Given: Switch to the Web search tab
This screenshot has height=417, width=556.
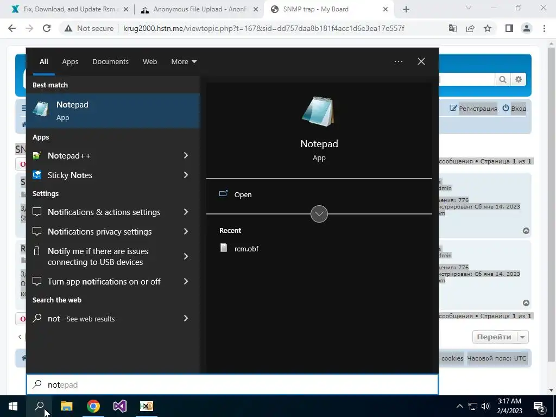Looking at the screenshot, I should click(150, 62).
